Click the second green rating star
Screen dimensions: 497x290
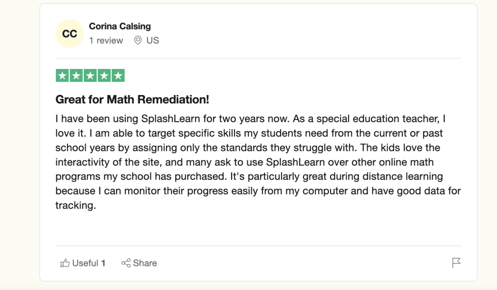pos(76,76)
